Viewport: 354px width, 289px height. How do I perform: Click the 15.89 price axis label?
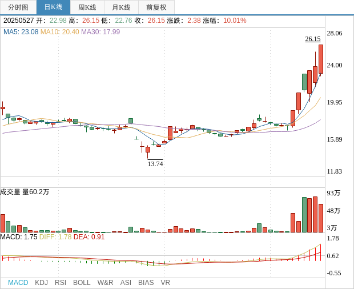coord(335,139)
